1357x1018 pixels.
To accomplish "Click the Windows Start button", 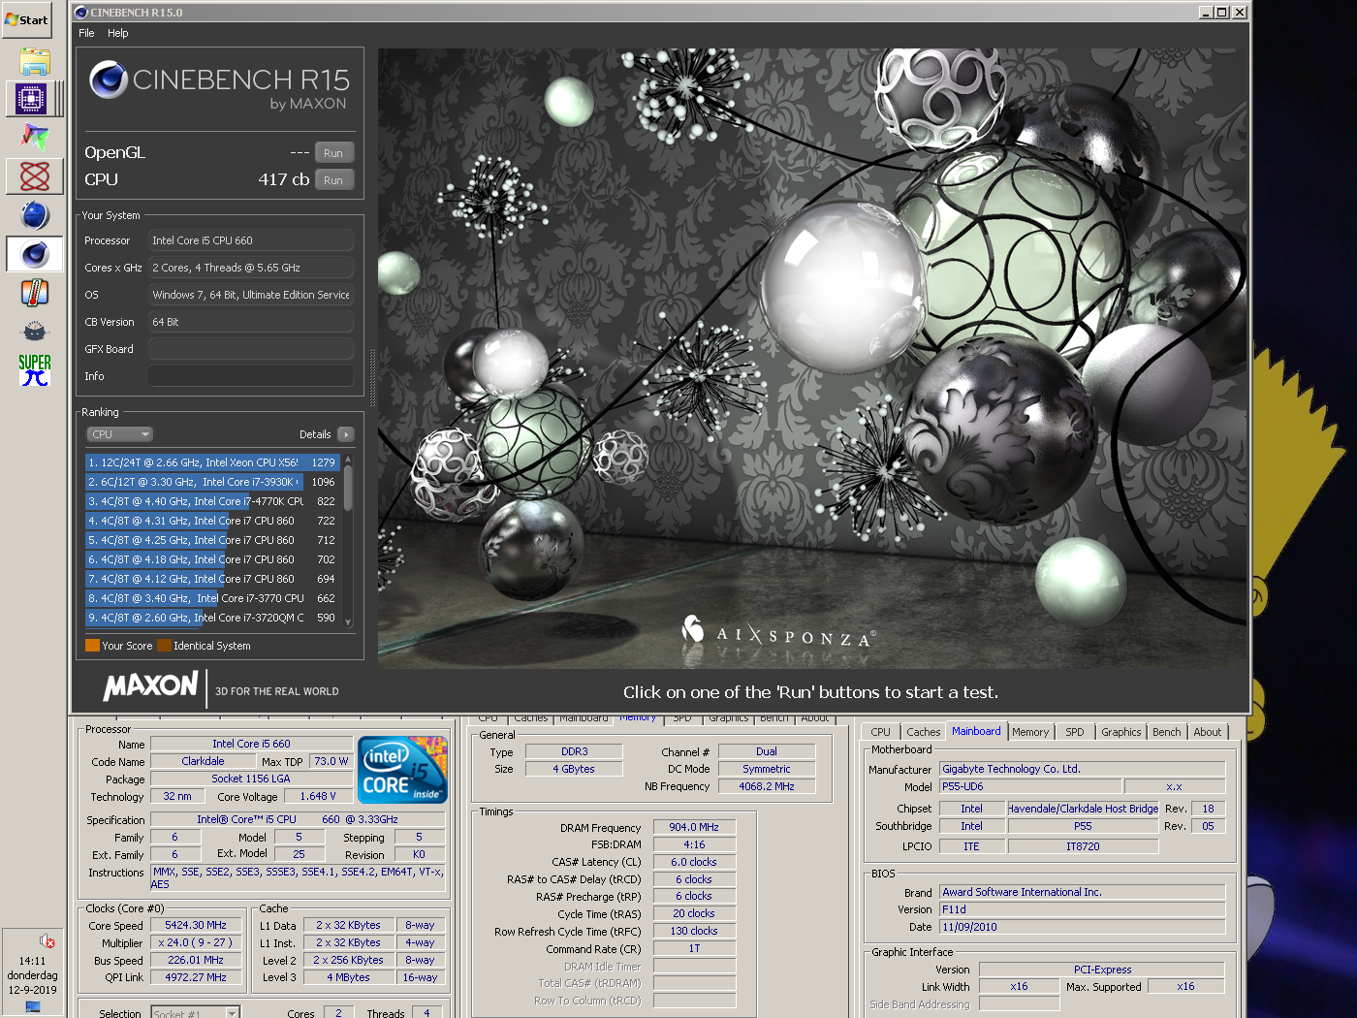I will click(27, 19).
